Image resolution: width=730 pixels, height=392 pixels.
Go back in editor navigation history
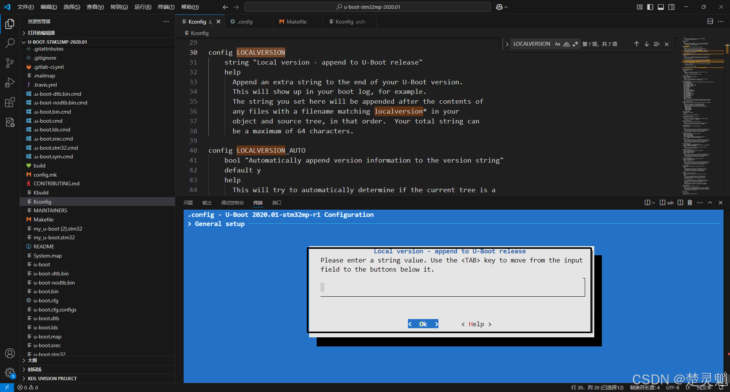[x=225, y=7]
